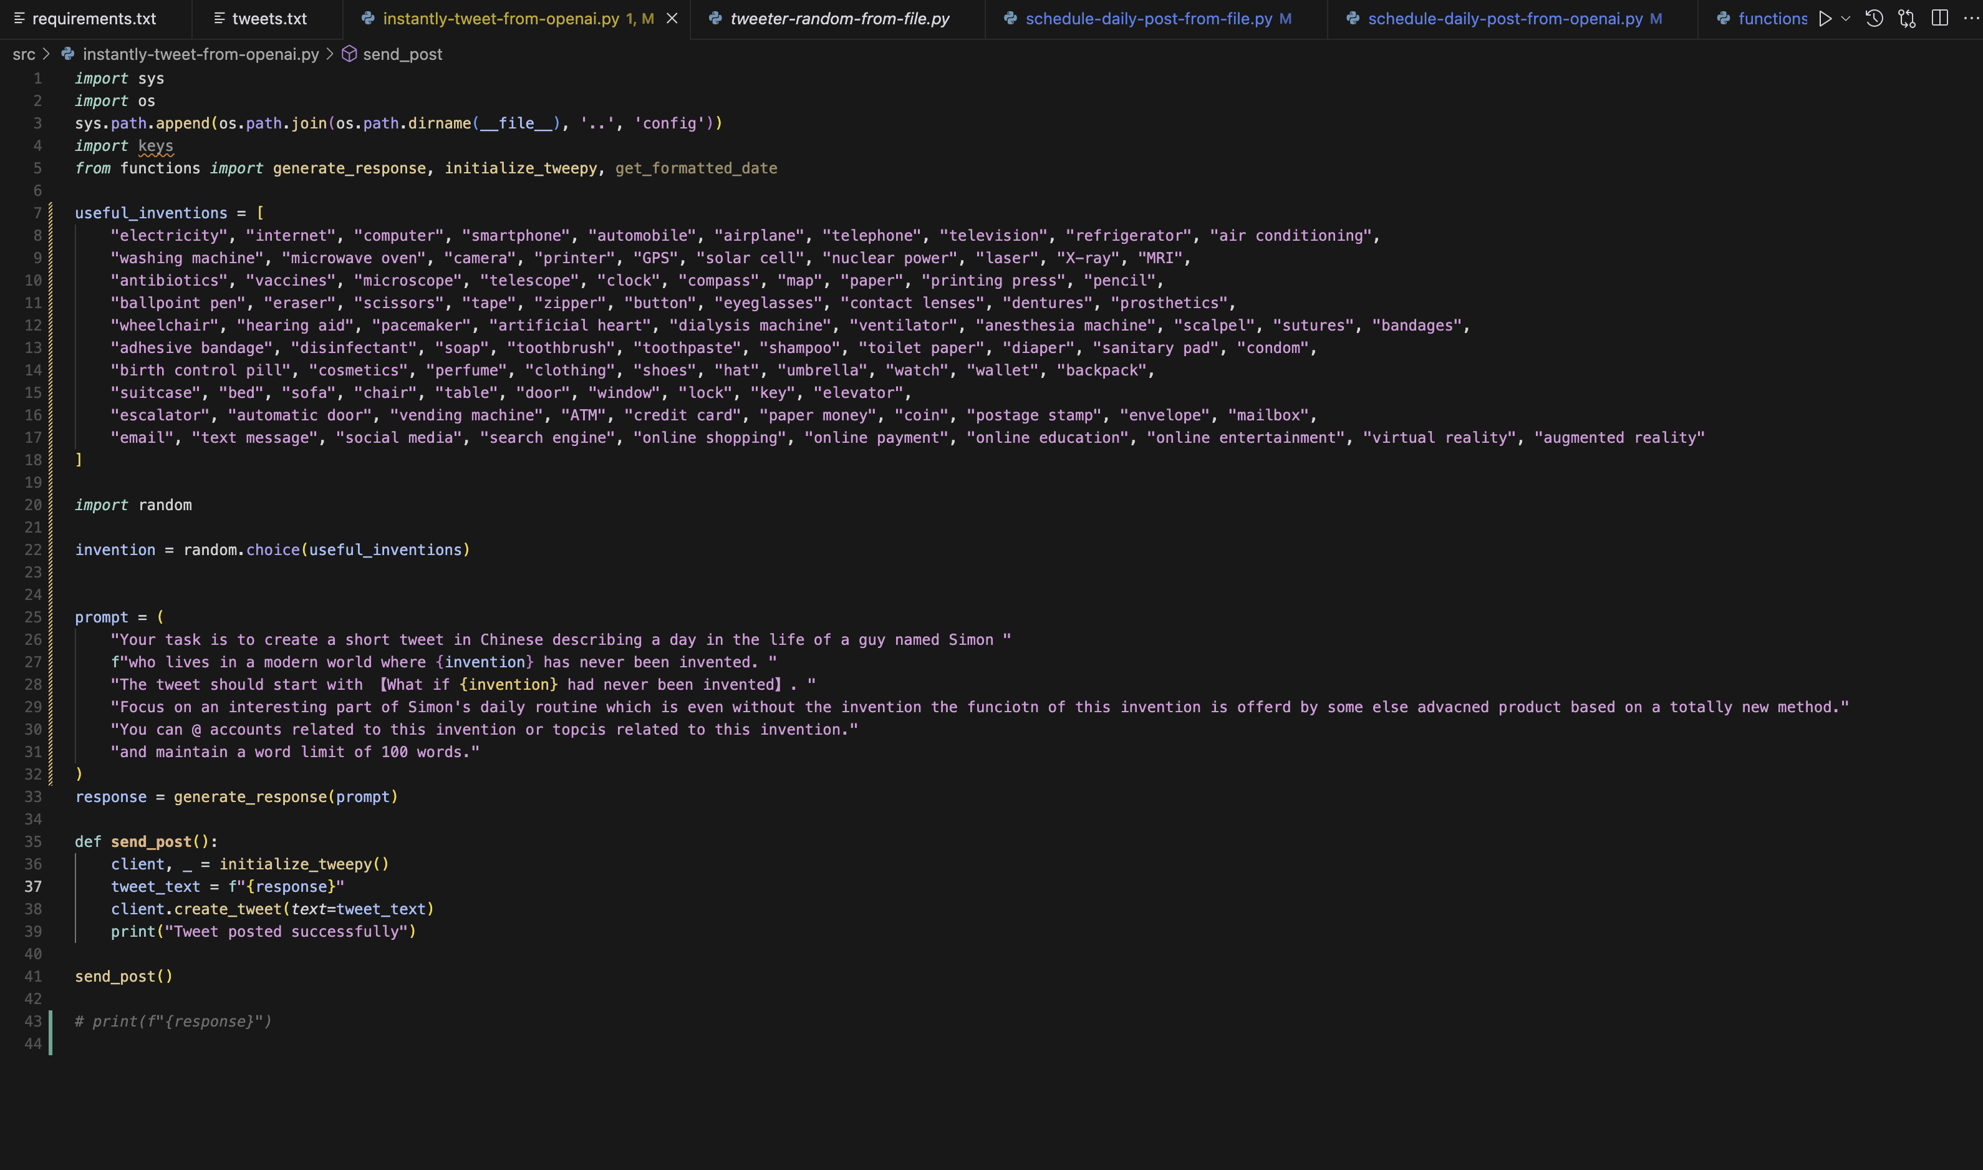Click the src breadcrumb folder
Viewport: 1983px width, 1170px height.
point(24,54)
